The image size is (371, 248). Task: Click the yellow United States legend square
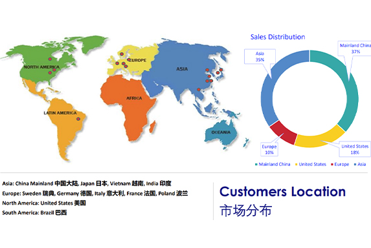tap(297, 165)
